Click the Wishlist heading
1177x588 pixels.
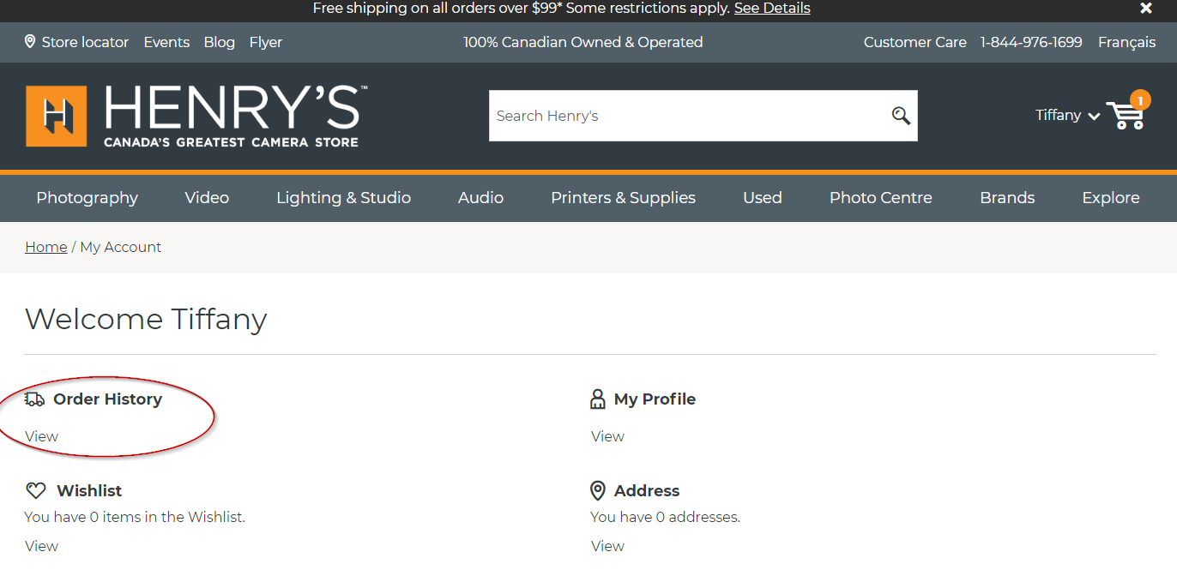tap(89, 491)
